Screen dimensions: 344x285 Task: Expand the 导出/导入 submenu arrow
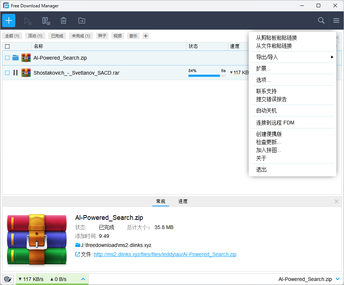[x=332, y=57]
